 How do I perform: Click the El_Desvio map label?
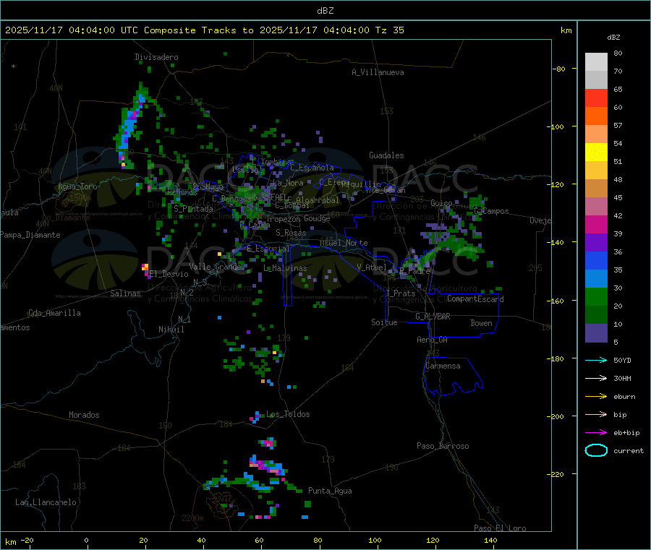pyautogui.click(x=169, y=274)
